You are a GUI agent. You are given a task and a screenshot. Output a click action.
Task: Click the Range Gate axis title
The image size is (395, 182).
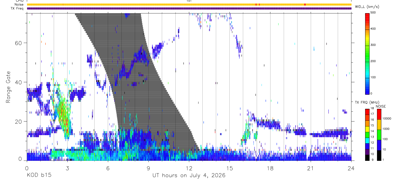pyautogui.click(x=8, y=87)
